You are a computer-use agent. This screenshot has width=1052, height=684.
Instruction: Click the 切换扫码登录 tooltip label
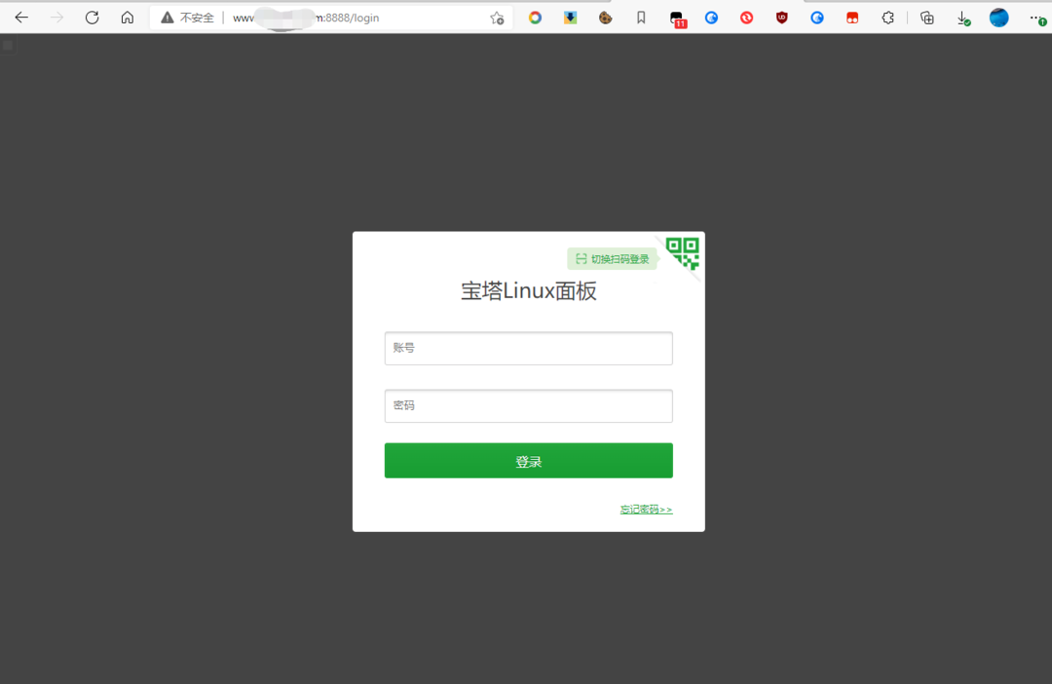click(613, 259)
